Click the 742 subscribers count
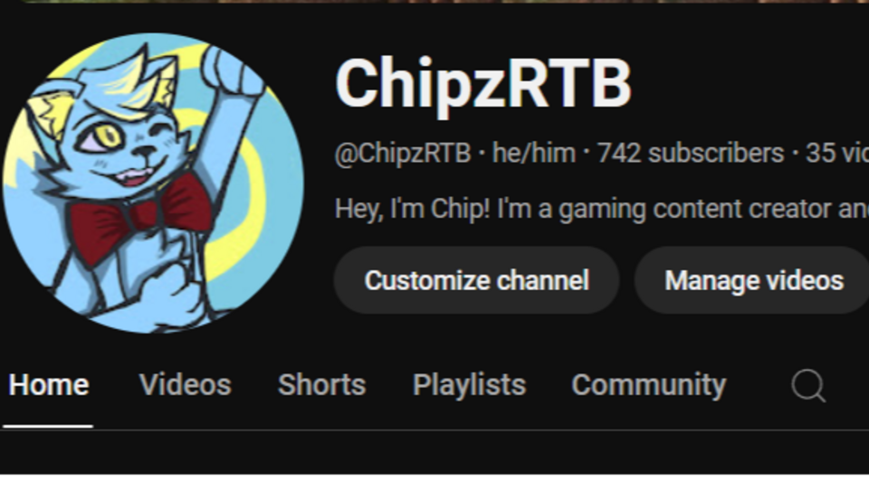This screenshot has width=869, height=488. tap(691, 154)
